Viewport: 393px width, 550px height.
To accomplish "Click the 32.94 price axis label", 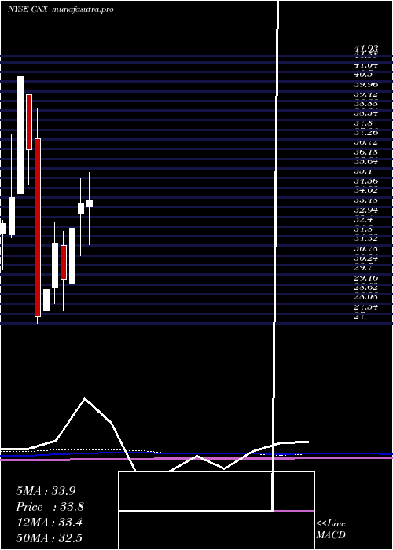I will pos(365,210).
